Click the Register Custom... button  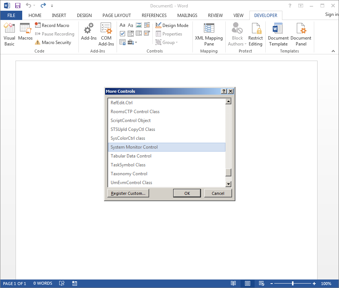(128, 193)
